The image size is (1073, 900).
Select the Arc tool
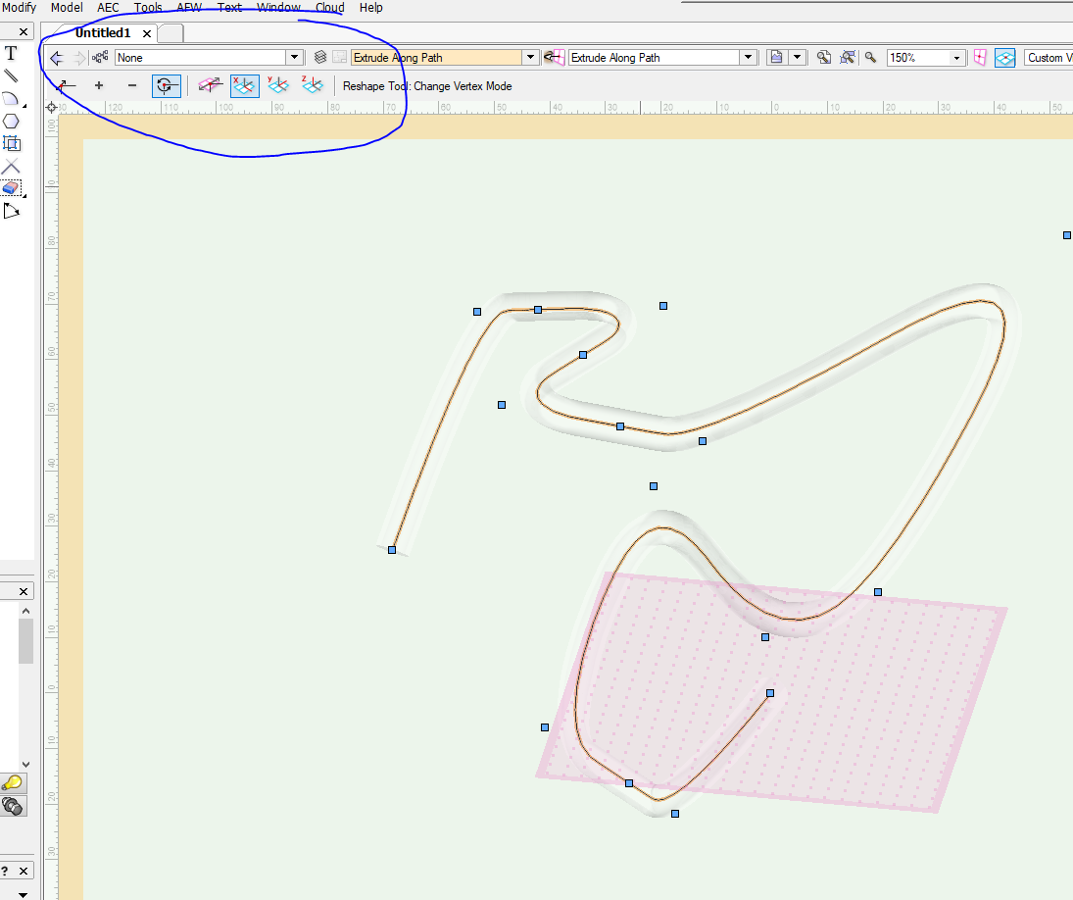pyautogui.click(x=13, y=97)
